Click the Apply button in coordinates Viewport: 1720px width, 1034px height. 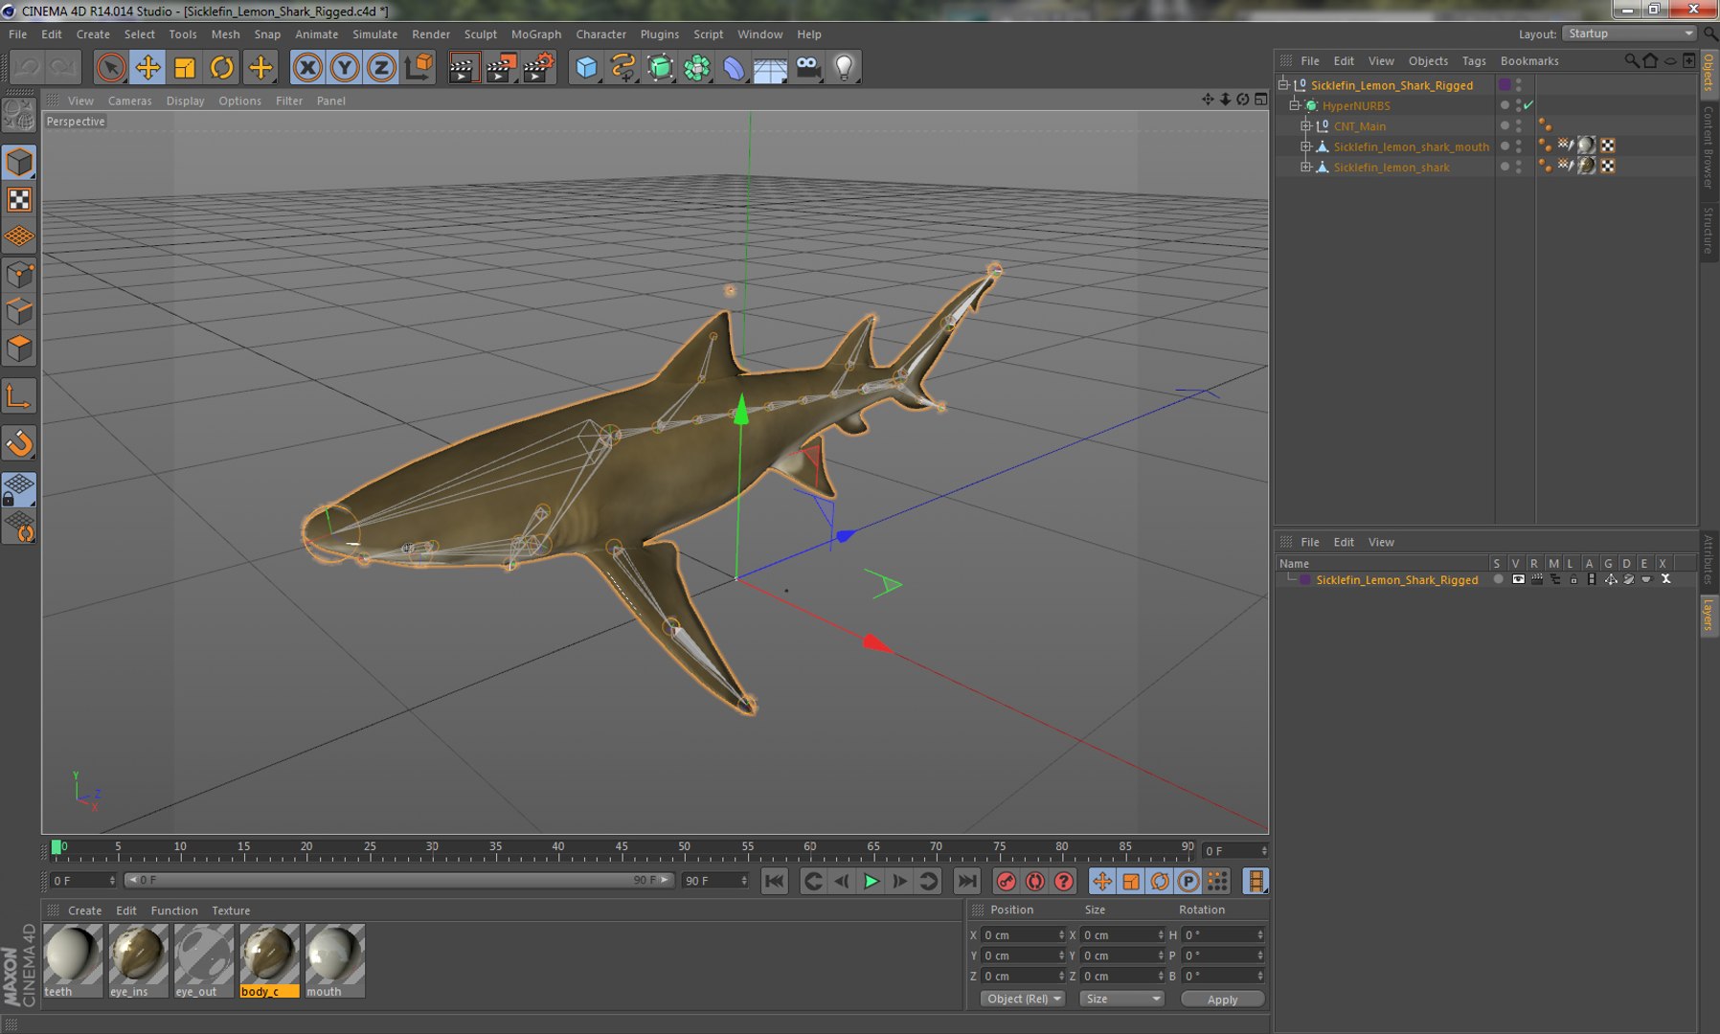pyautogui.click(x=1222, y=999)
